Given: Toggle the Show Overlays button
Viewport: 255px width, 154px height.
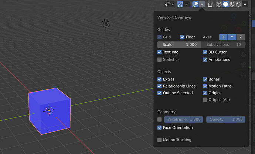Looking at the screenshot, I should tap(195, 4).
